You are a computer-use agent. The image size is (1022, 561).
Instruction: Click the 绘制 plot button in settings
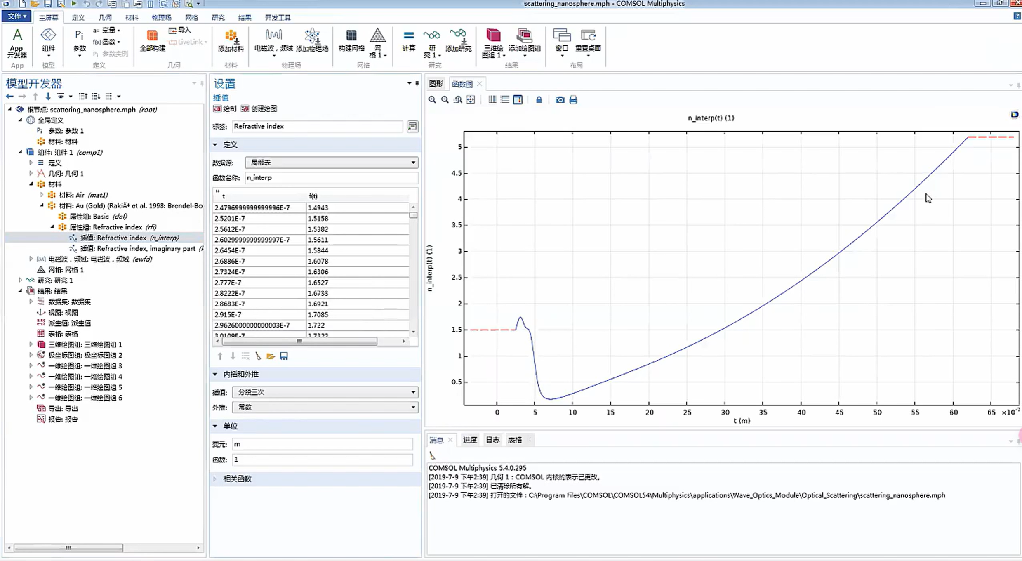(x=225, y=108)
